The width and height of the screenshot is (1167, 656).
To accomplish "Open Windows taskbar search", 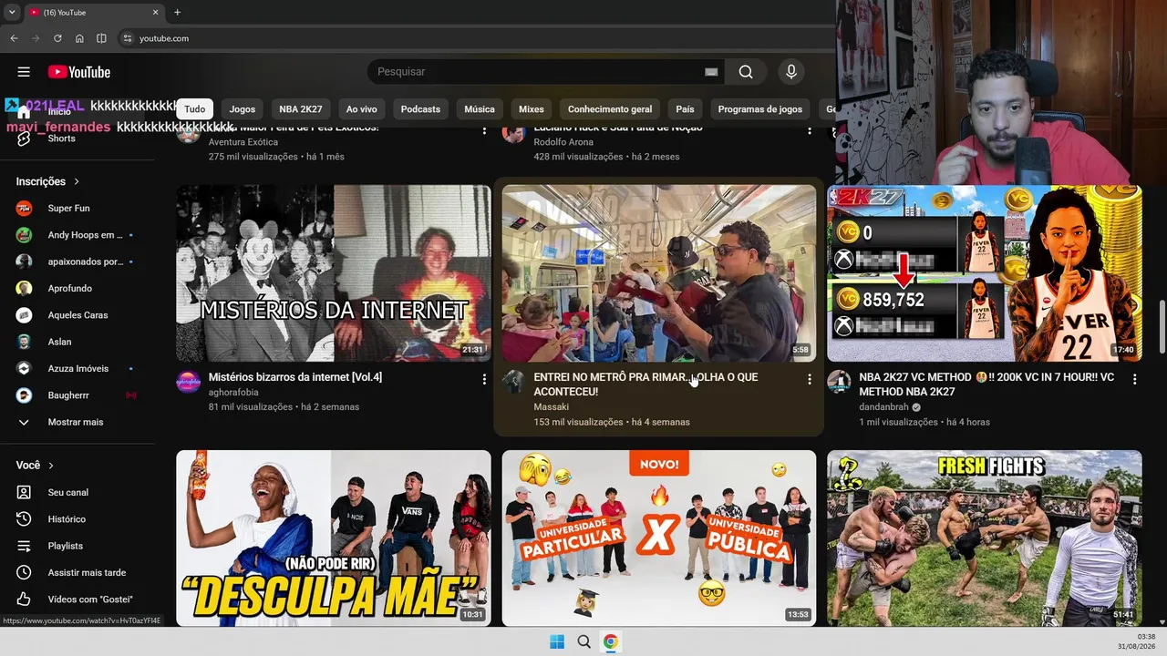I will [x=583, y=642].
